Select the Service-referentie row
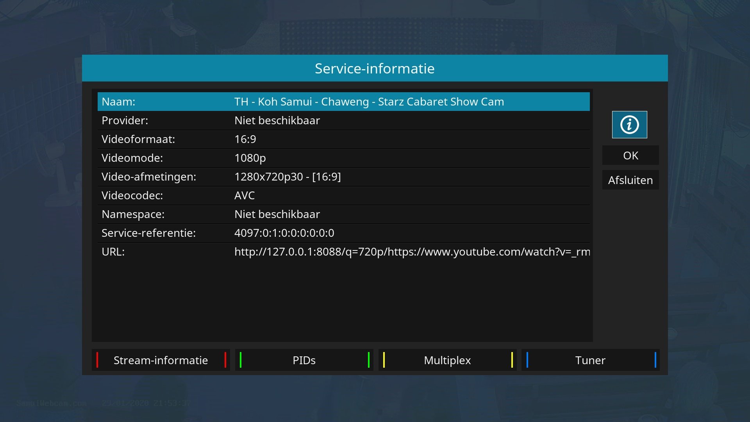 point(343,233)
